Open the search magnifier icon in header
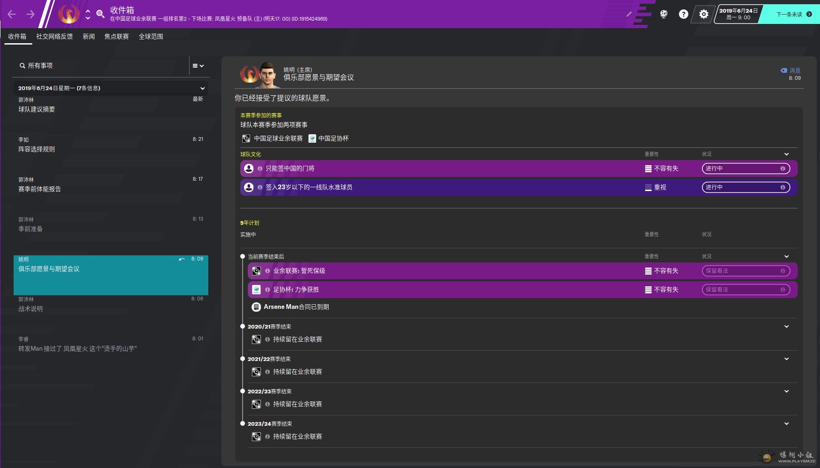The image size is (820, 468). [100, 14]
